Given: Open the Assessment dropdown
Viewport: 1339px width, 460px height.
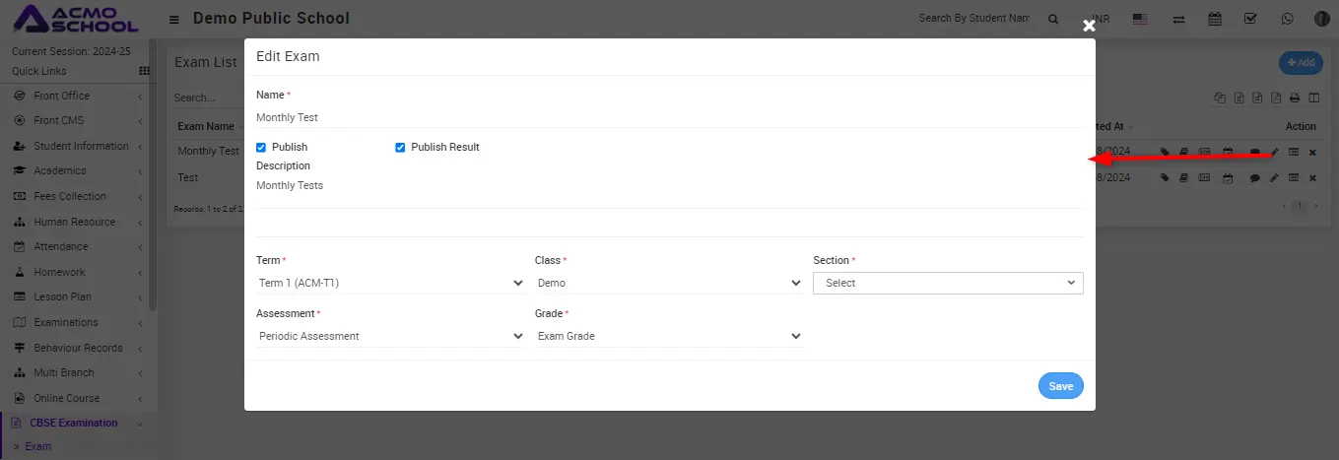Looking at the screenshot, I should point(389,336).
